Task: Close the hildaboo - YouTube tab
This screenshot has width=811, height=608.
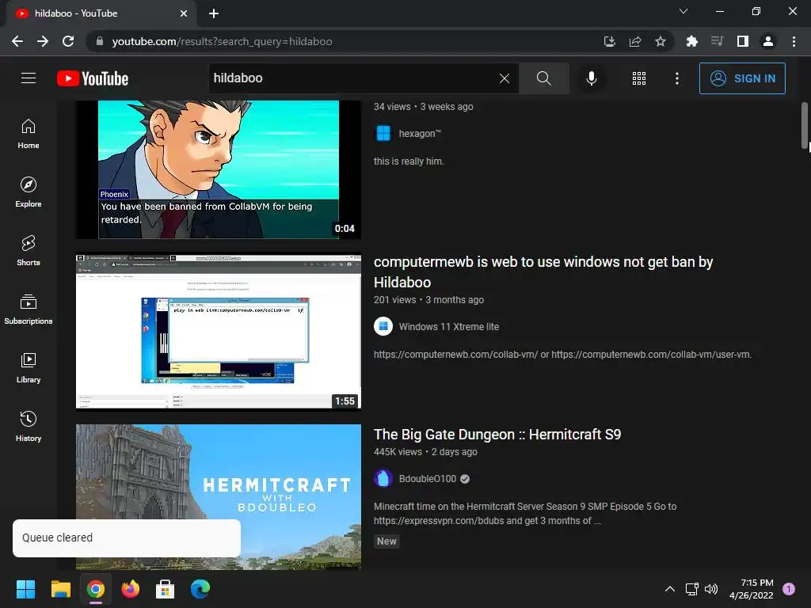Action: point(184,13)
